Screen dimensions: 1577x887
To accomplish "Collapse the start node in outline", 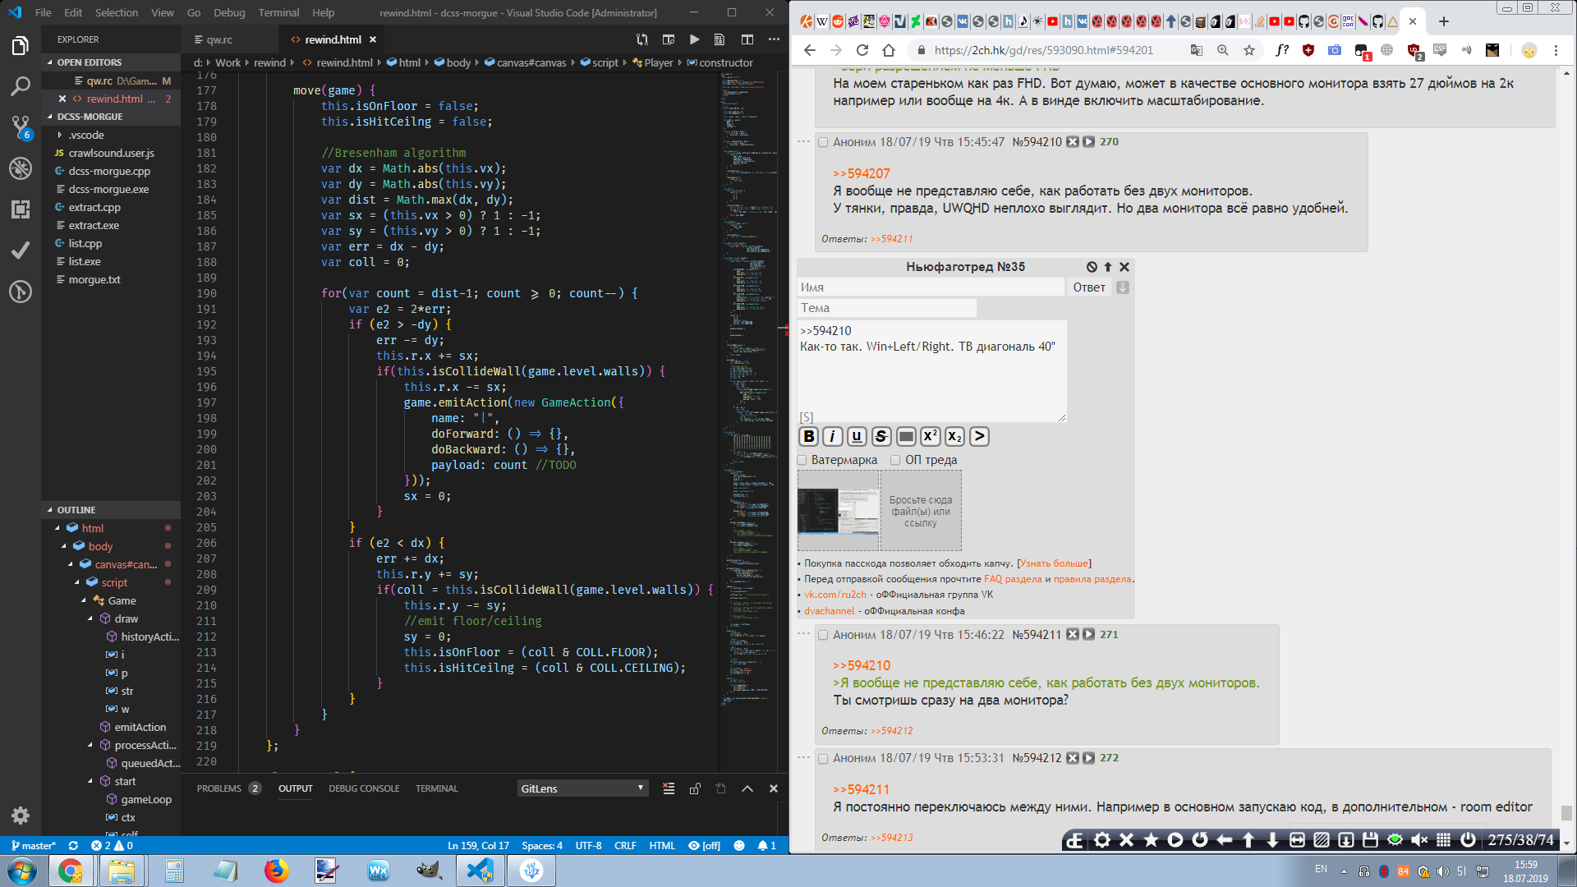I will click(x=90, y=781).
